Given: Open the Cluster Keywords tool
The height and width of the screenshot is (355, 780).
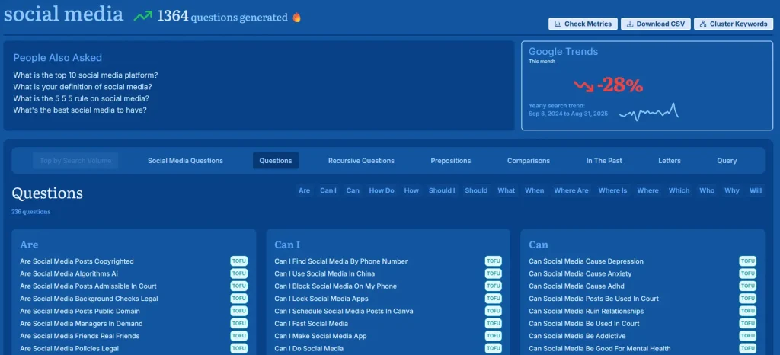Looking at the screenshot, I should point(733,24).
